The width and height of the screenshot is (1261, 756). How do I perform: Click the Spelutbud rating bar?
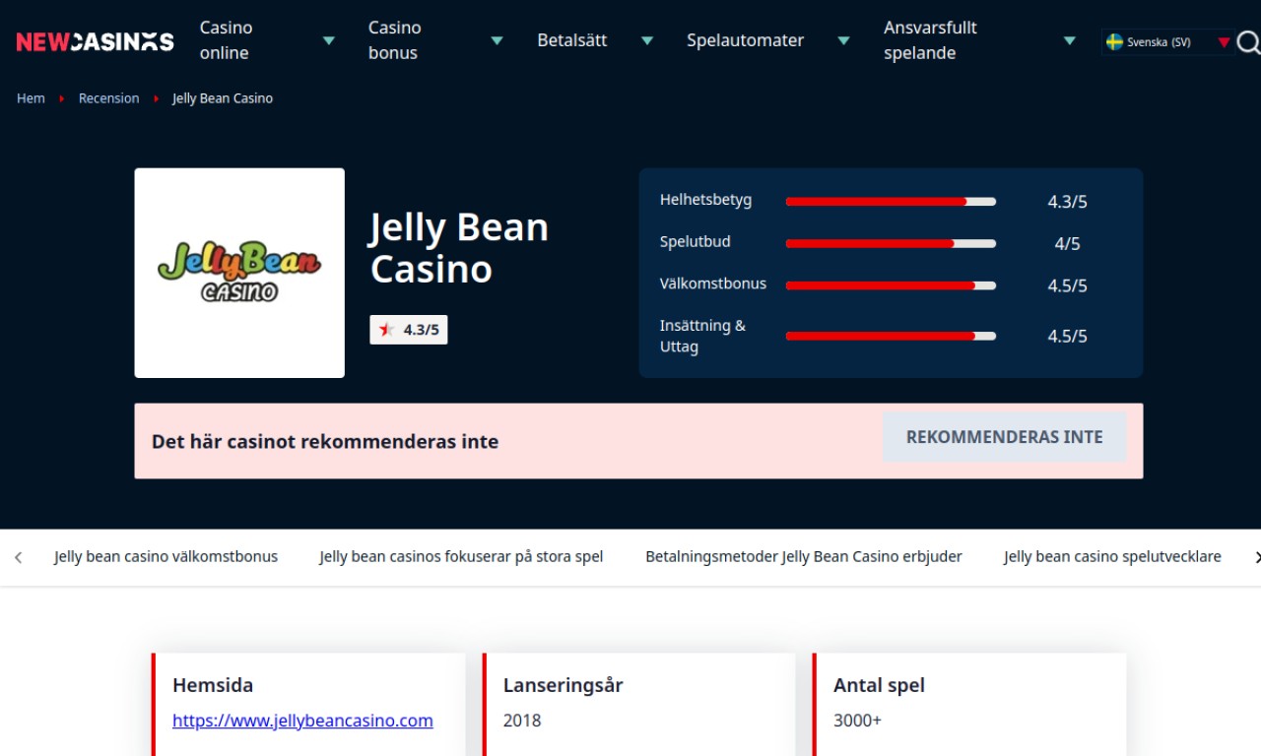[x=891, y=243]
